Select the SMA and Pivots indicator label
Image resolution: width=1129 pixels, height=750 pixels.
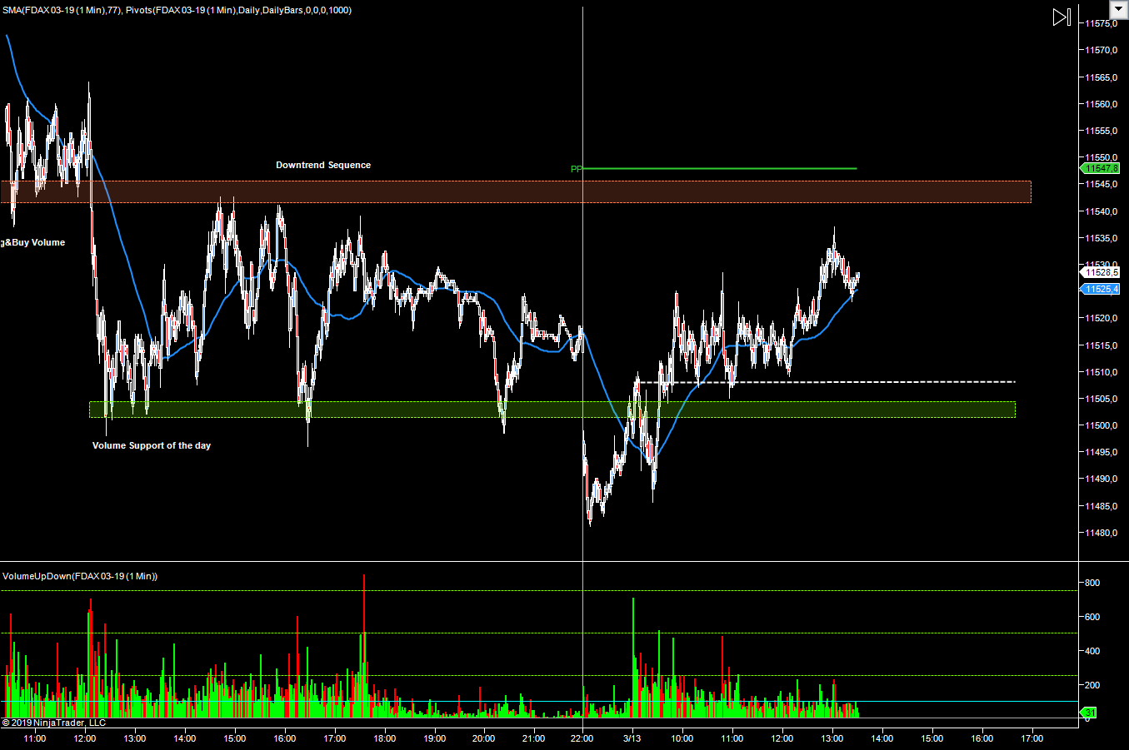click(177, 10)
